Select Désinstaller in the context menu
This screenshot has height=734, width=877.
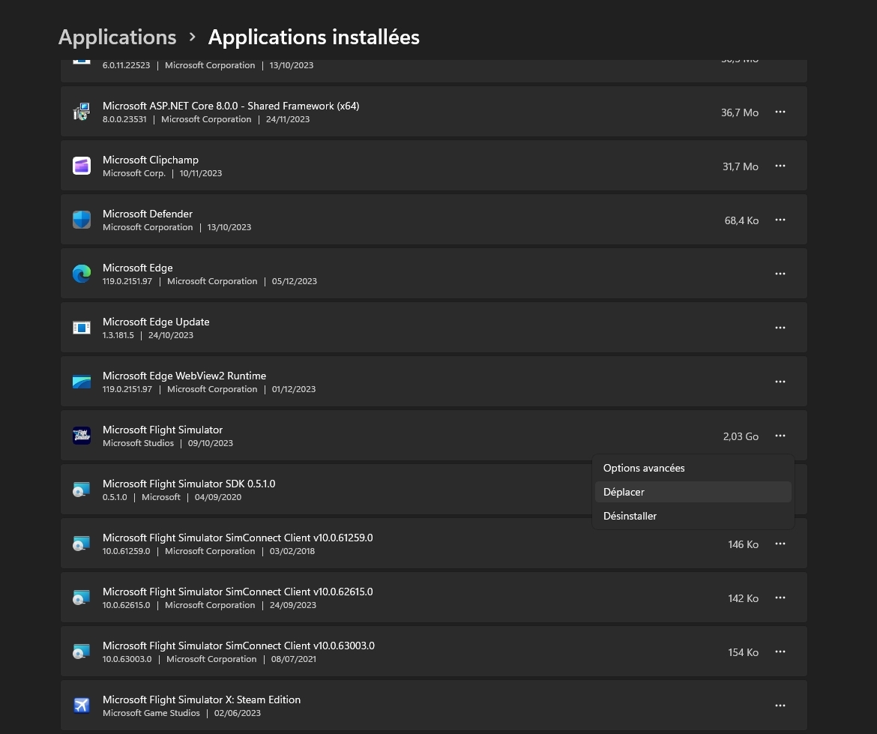pyautogui.click(x=630, y=516)
